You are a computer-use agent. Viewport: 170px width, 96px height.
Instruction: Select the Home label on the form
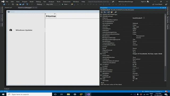(x=51, y=16)
